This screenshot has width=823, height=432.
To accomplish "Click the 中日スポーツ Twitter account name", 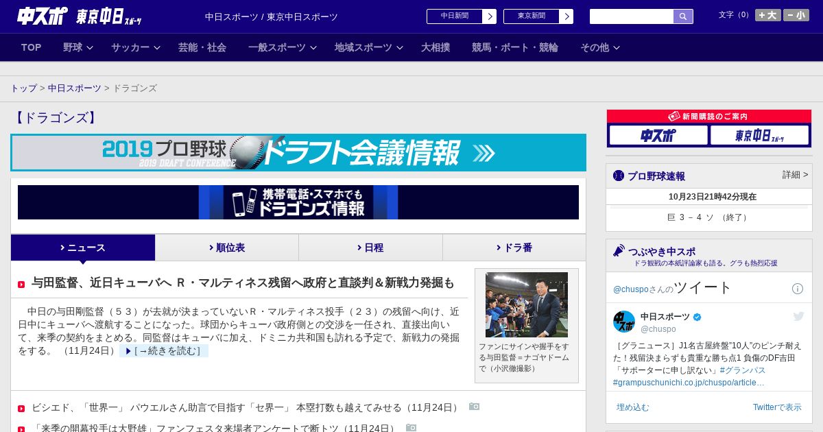I will 665,317.
